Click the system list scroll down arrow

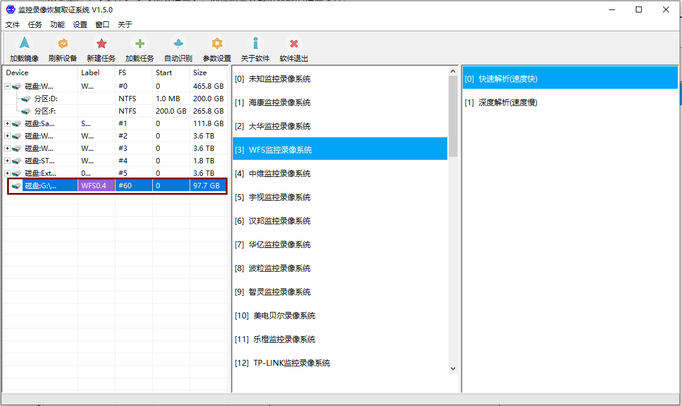coord(453,368)
